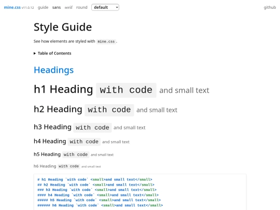Click the h6 Heading text
This screenshot has width=280, height=210.
click(x=45, y=166)
